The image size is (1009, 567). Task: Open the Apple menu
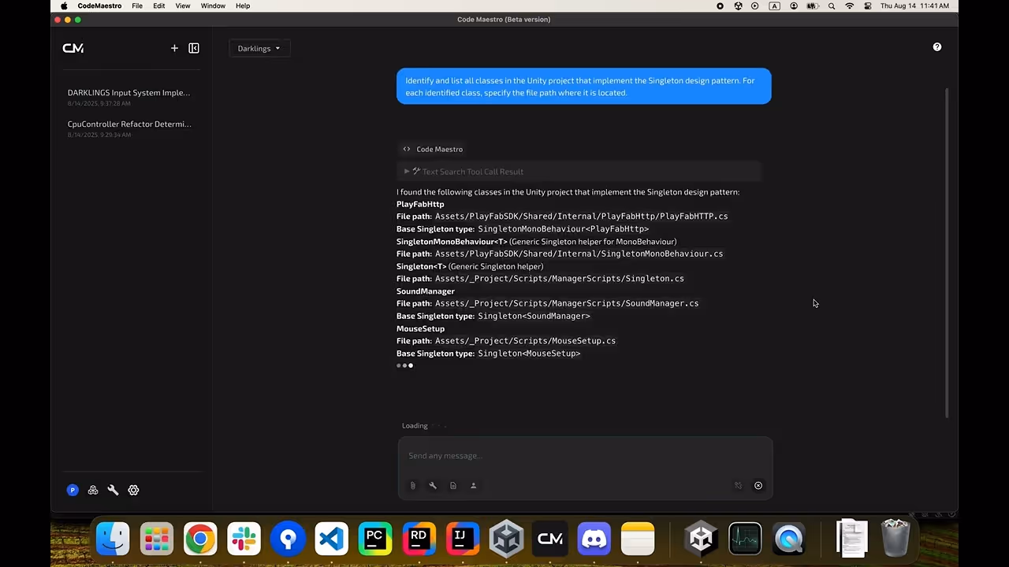point(64,6)
